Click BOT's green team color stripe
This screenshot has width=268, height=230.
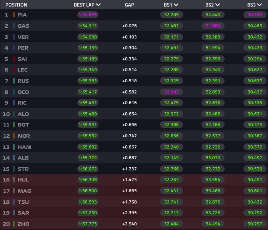pos(14,125)
